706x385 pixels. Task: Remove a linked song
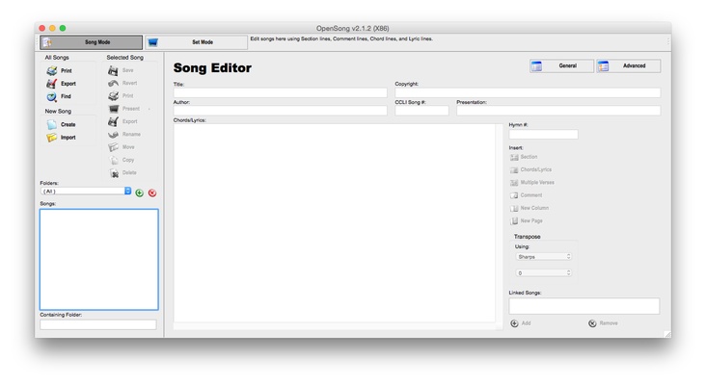click(603, 323)
